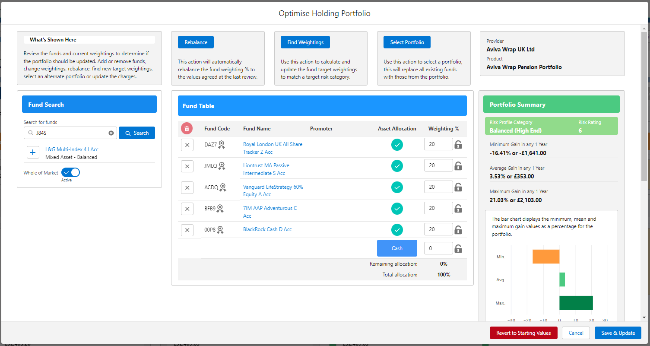Image resolution: width=650 pixels, height=346 pixels.
Task: Click the award ribbon icon beside JMLQ
Action: point(222,166)
